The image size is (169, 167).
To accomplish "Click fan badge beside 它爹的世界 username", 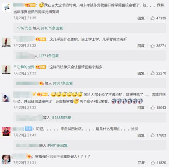I will point(41,67).
